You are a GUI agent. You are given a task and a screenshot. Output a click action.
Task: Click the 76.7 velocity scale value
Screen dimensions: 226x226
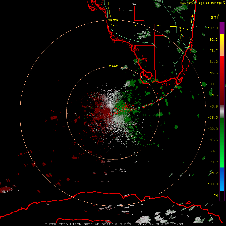click(x=214, y=50)
